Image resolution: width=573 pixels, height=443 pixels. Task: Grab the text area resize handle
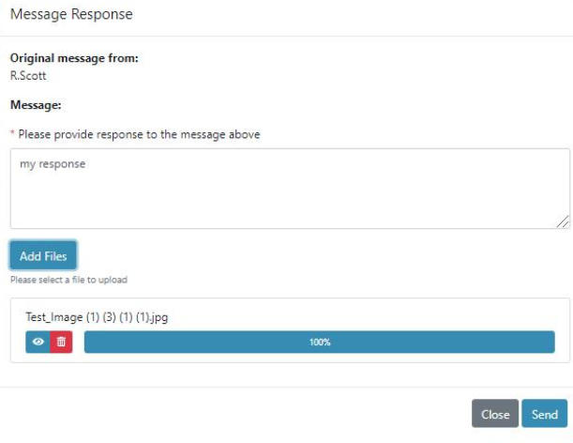point(563,221)
